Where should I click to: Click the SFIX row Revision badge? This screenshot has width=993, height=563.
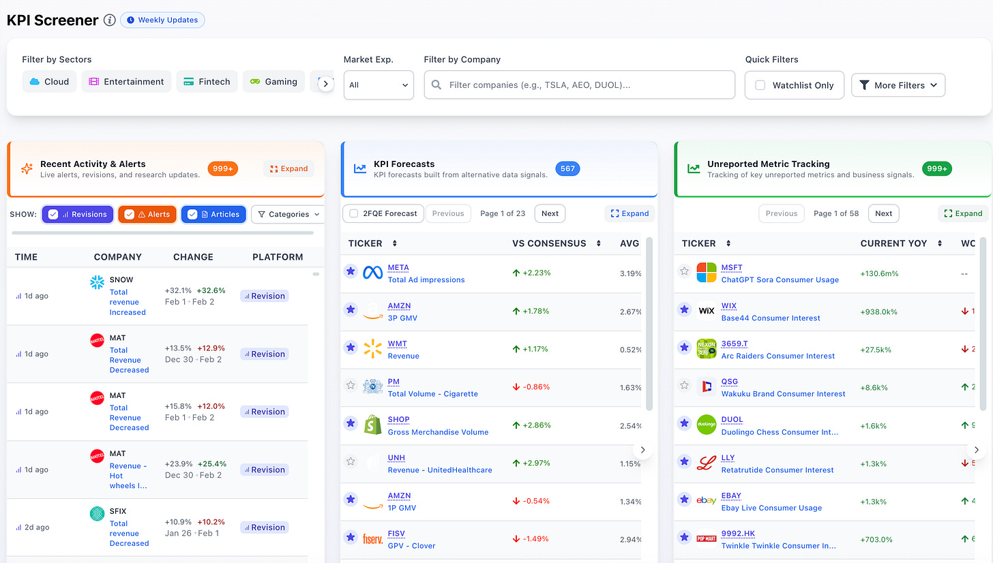pos(264,528)
